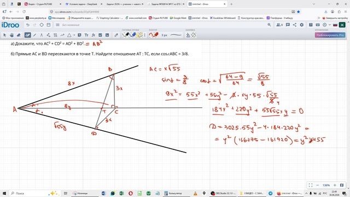Open Telegram from the taskbar
350x197 pixels.
pos(270,193)
